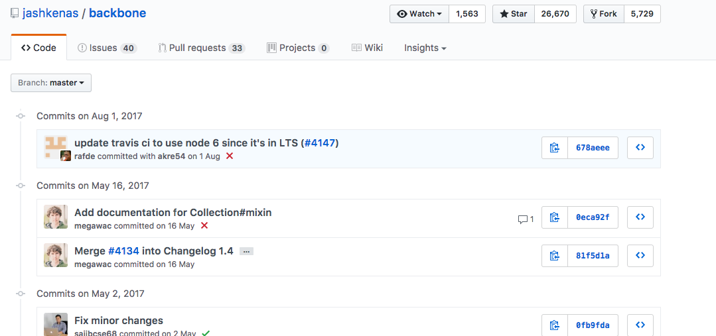Screen dimensions: 716x336
Task: Open comment bubble on Collection#mixin commit
Action: click(526, 219)
